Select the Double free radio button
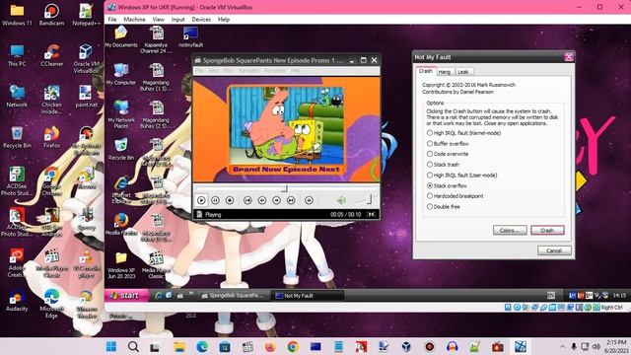Screen dimensions: 631x355 (x=430, y=206)
